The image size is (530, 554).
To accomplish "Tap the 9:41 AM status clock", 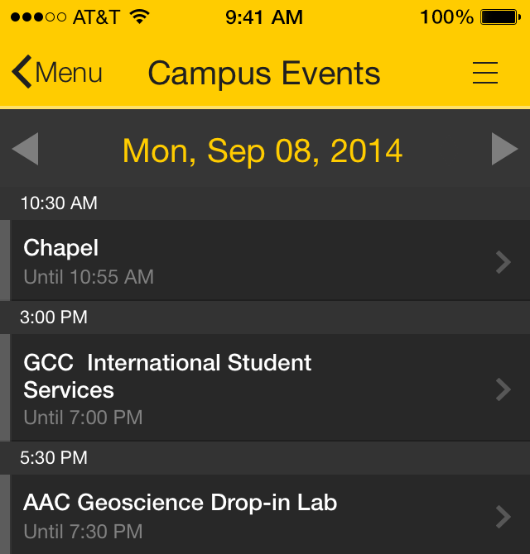I will coord(264,17).
